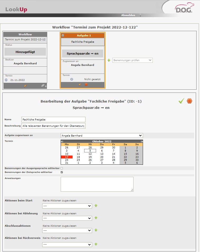Click green plus next to Benennungen prüfen
Viewport: 200px width, 252px height.
(109, 60)
